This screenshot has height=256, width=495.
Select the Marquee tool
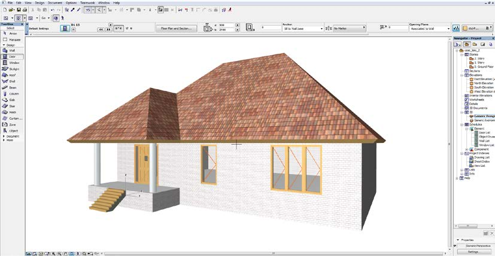click(x=11, y=39)
